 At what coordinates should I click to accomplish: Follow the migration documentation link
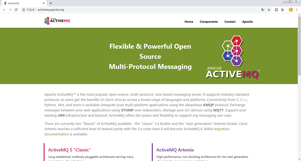(x=221, y=129)
